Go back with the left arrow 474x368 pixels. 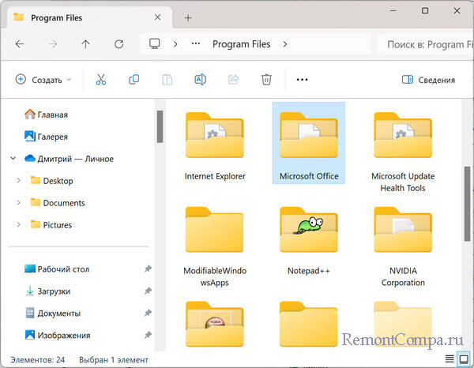(x=20, y=44)
